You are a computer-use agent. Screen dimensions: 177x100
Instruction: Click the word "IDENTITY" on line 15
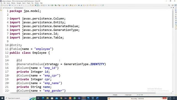(x=97, y=64)
